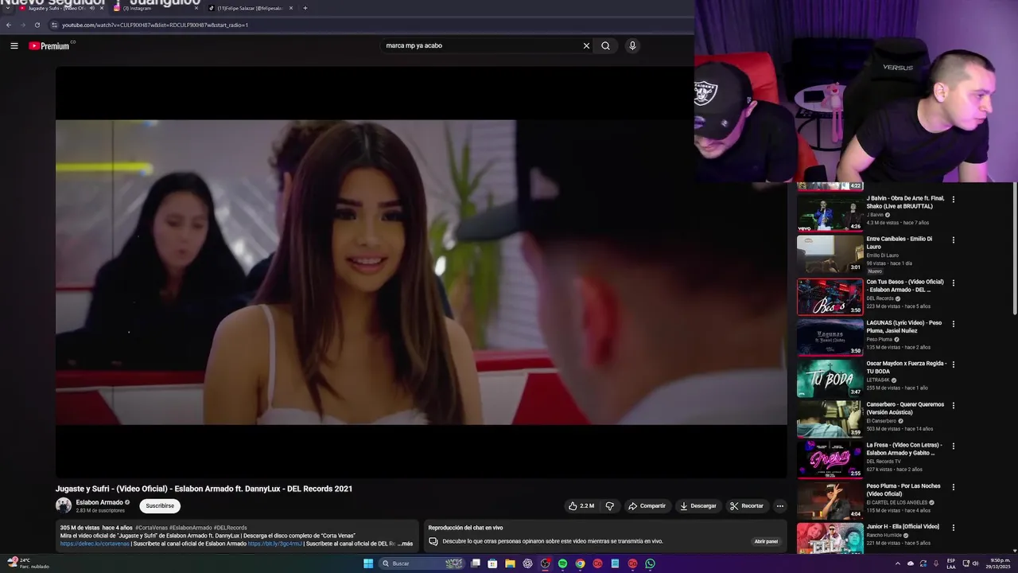Mute the Jugaste y Sufri tab audio
The height and width of the screenshot is (573, 1018).
(x=91, y=8)
